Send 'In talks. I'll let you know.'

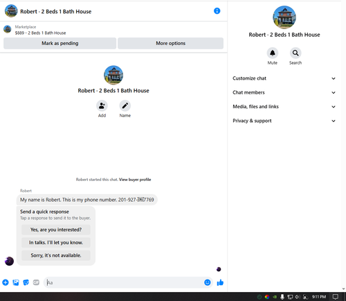56,243
